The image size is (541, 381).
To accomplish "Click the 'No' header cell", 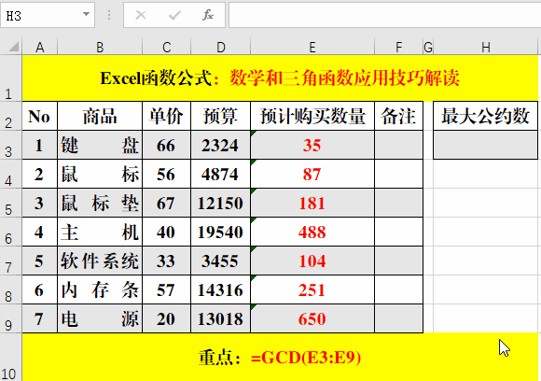I will [40, 116].
